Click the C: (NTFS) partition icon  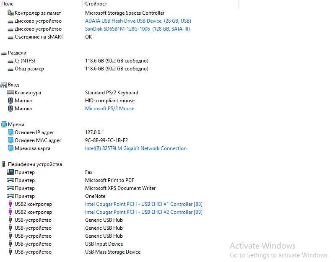point(10,61)
